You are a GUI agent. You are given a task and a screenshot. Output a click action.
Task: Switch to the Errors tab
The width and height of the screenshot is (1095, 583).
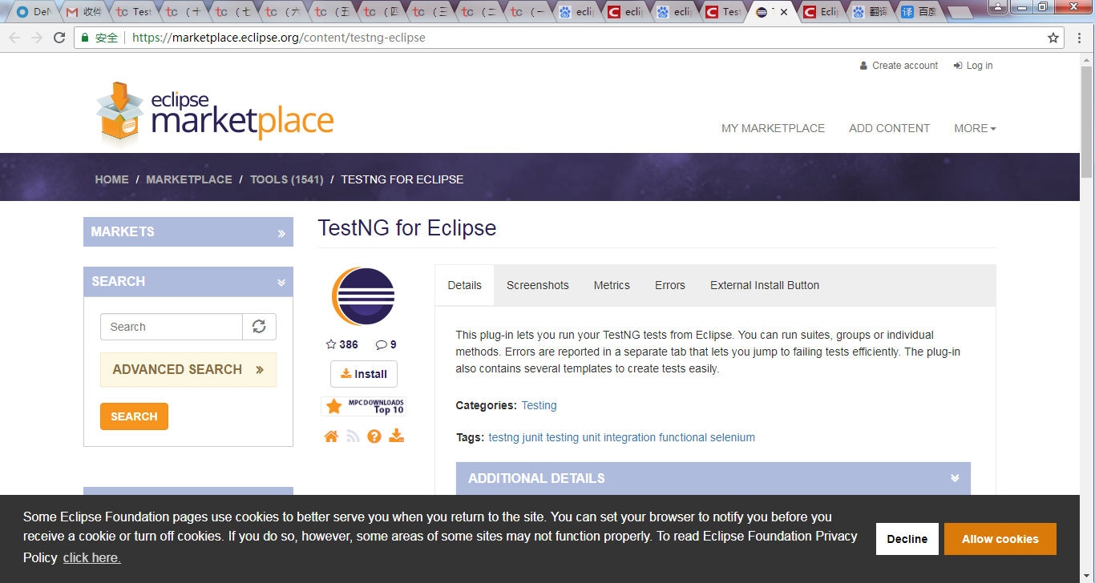[670, 285]
